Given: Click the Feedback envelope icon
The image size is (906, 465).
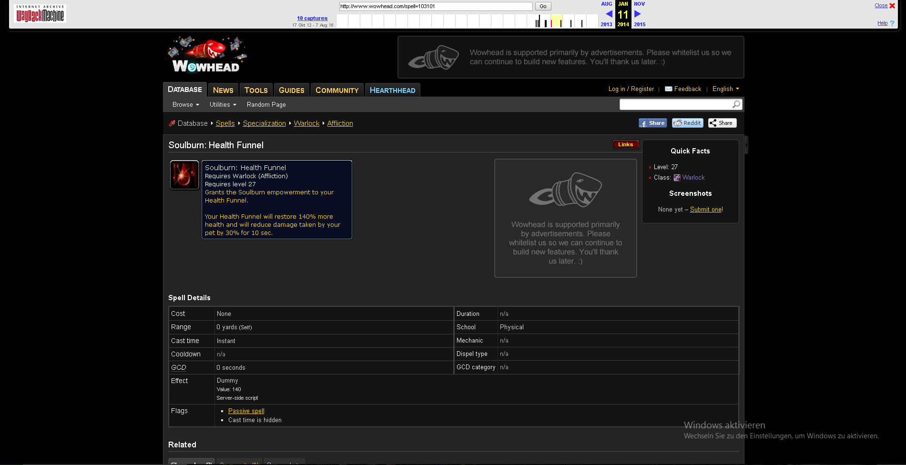Looking at the screenshot, I should 669,89.
